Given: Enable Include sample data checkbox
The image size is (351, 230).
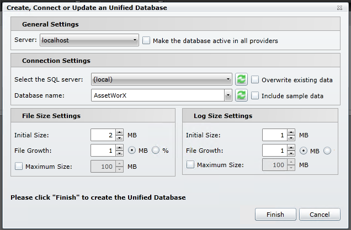Looking at the screenshot, I should (255, 95).
